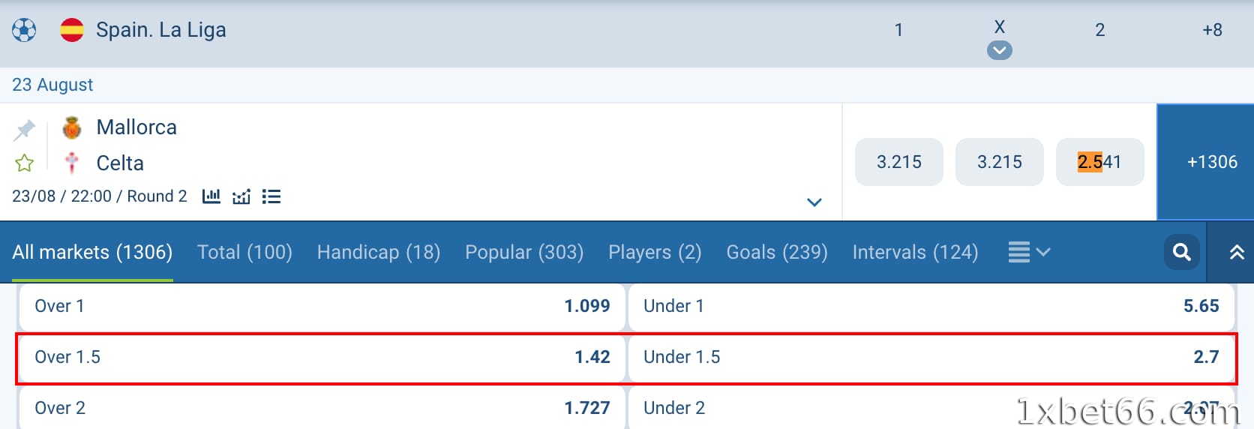Viewport: 1254px width, 429px height.
Task: Click the Mallorca team crest
Action: [x=72, y=127]
